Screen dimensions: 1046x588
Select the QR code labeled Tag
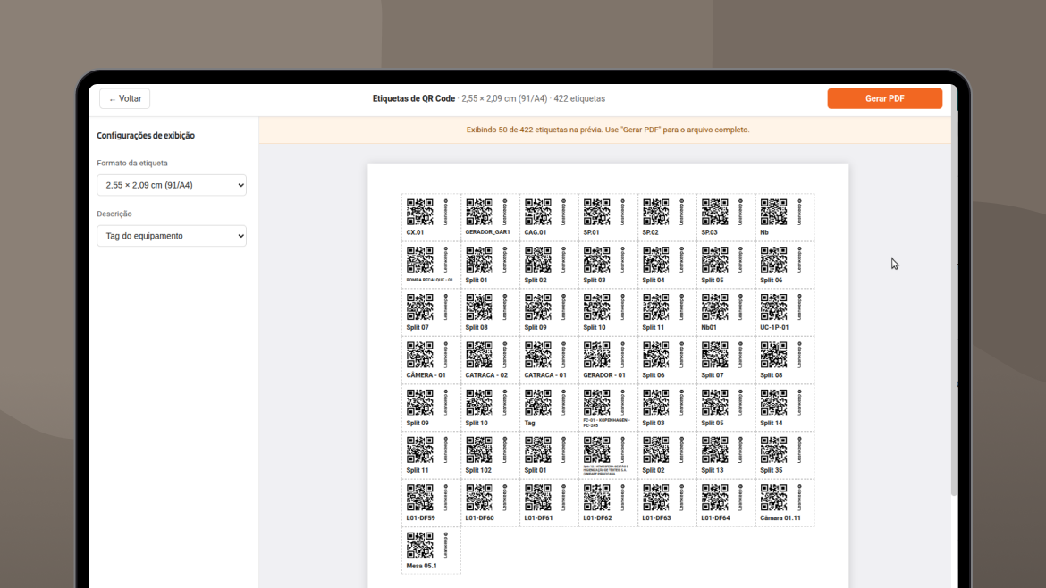click(x=537, y=403)
